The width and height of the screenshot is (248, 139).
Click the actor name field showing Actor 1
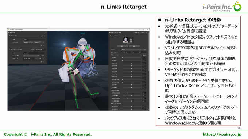point(34,40)
